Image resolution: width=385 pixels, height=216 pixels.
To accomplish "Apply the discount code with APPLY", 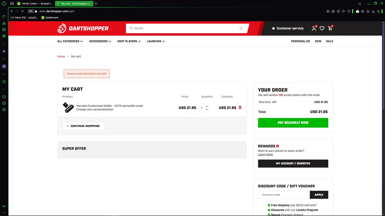I will point(319,195).
